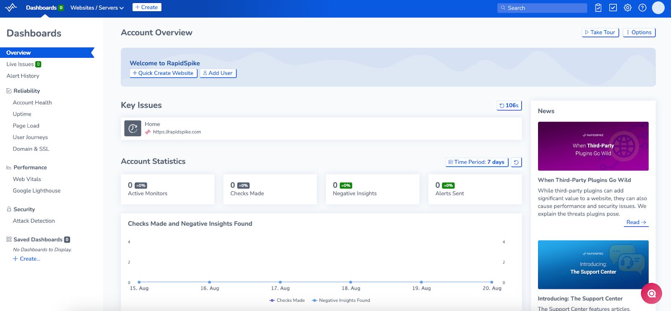Viewport: 671px width, 311px height.
Task: Open the settings gear icon
Action: point(628,8)
